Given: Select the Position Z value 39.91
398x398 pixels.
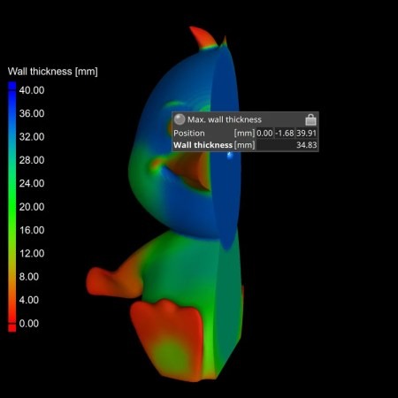Looking at the screenshot, I should (x=306, y=133).
